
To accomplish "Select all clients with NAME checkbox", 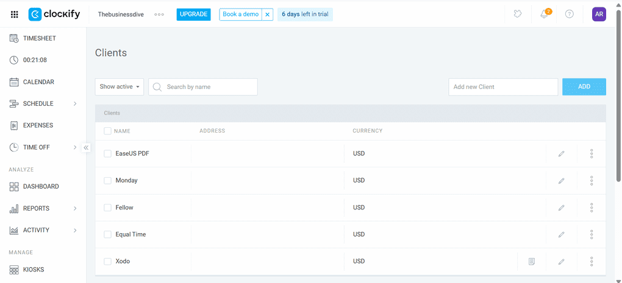I will click(x=107, y=131).
